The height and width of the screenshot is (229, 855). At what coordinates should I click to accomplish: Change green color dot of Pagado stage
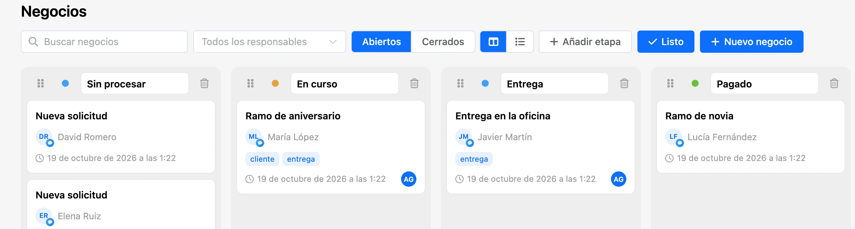click(x=695, y=83)
